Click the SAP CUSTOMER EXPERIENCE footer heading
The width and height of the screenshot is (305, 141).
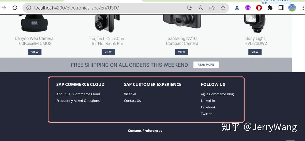[x=152, y=84]
